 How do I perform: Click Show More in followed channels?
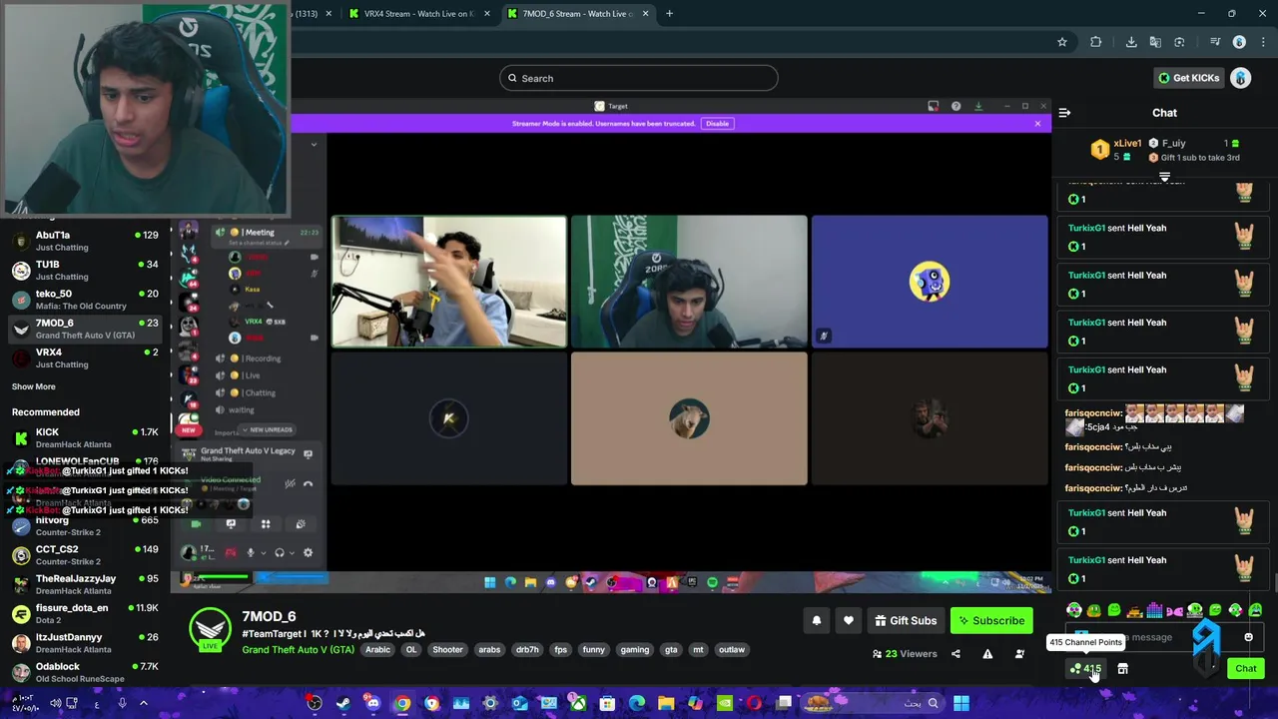[34, 386]
